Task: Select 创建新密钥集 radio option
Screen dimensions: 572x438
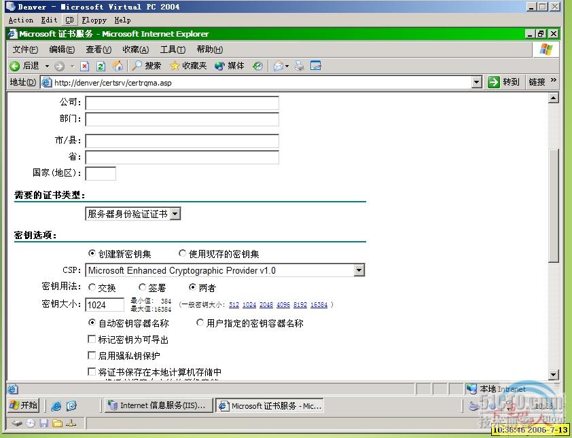Action: (92, 253)
